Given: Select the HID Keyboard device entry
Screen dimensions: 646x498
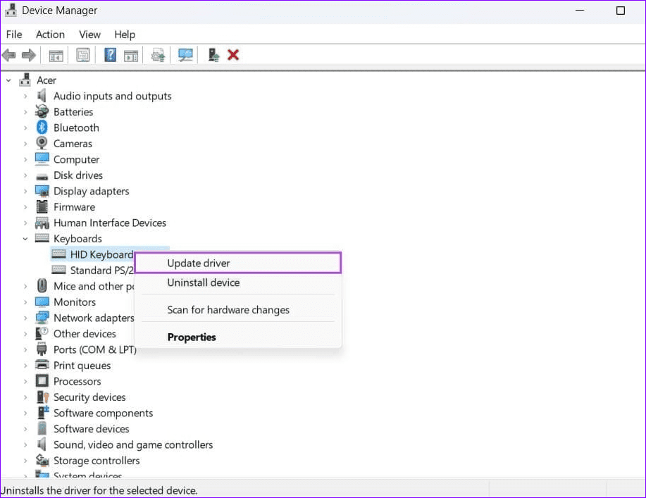Looking at the screenshot, I should 101,254.
